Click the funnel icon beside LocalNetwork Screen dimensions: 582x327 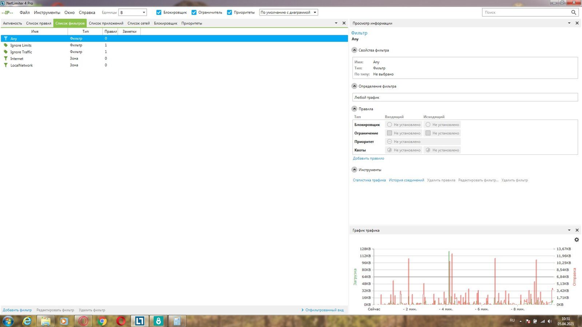point(6,65)
